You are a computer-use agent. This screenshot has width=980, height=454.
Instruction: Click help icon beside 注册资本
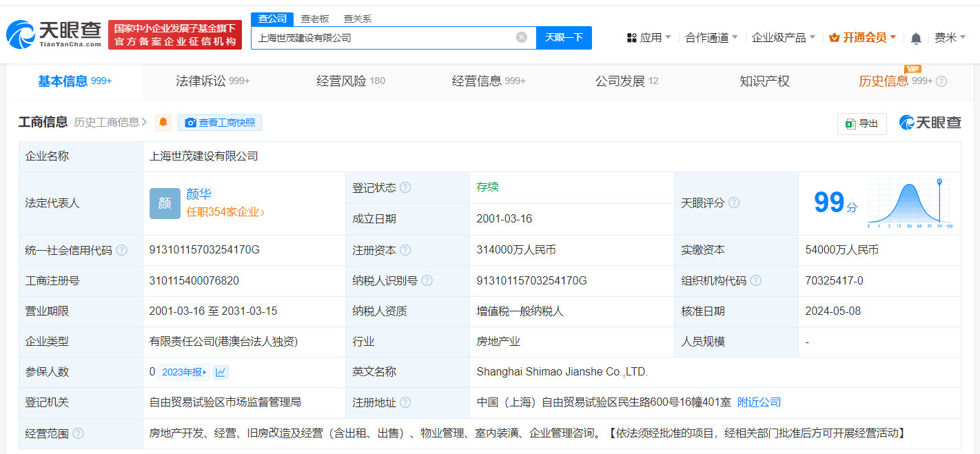click(406, 250)
